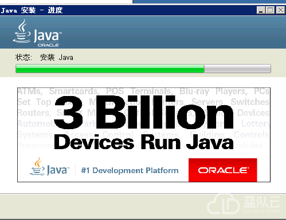Click the red Oracle logo in banner
This screenshot has width=286, height=220.
pos(223,170)
